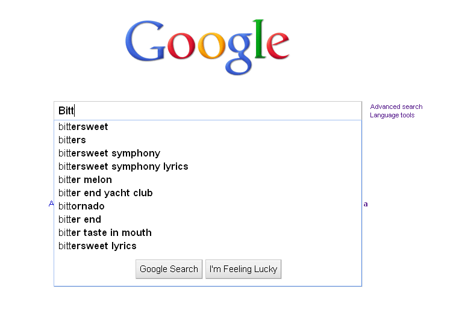Pick the 'bittersweet lyrics' suggestion

coord(208,246)
